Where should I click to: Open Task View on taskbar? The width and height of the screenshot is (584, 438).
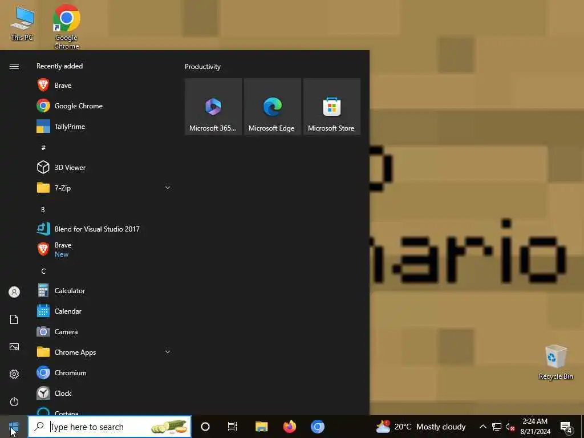[233, 427]
